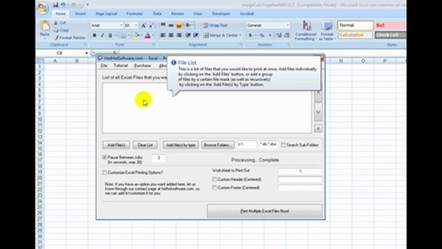The width and height of the screenshot is (442, 249).
Task: Open File menu in HotHotSoftware dialog
Action: point(104,66)
